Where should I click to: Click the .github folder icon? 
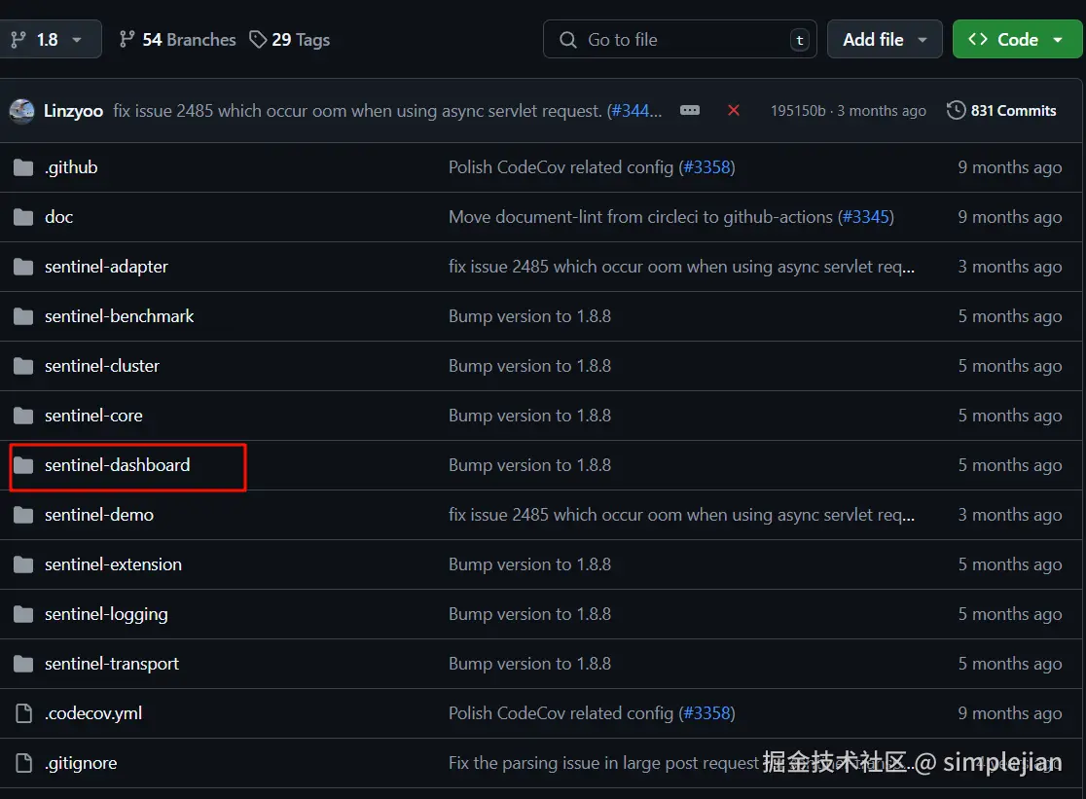23,167
